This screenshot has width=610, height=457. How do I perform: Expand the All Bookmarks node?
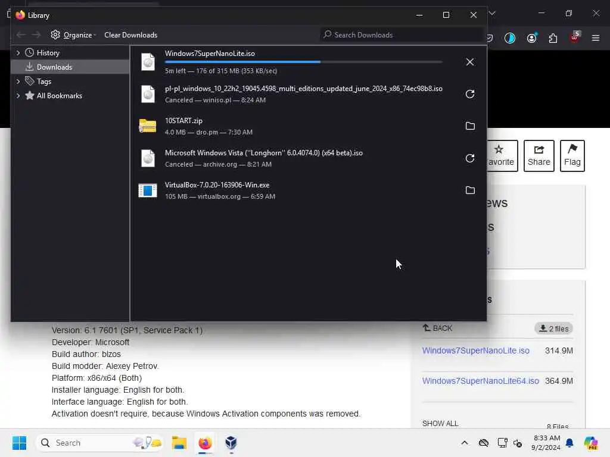click(18, 96)
